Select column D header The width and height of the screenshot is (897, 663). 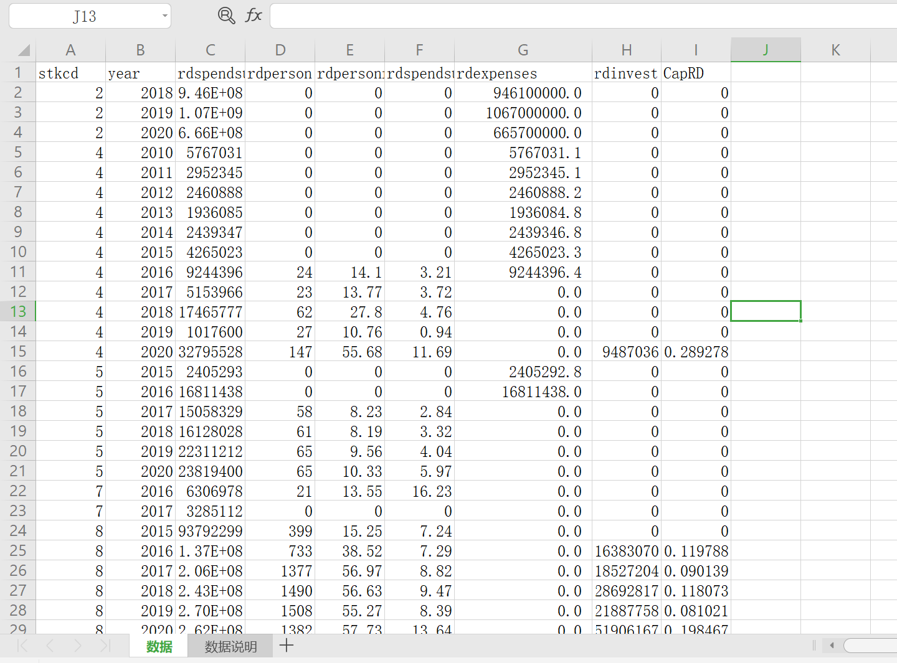point(280,50)
